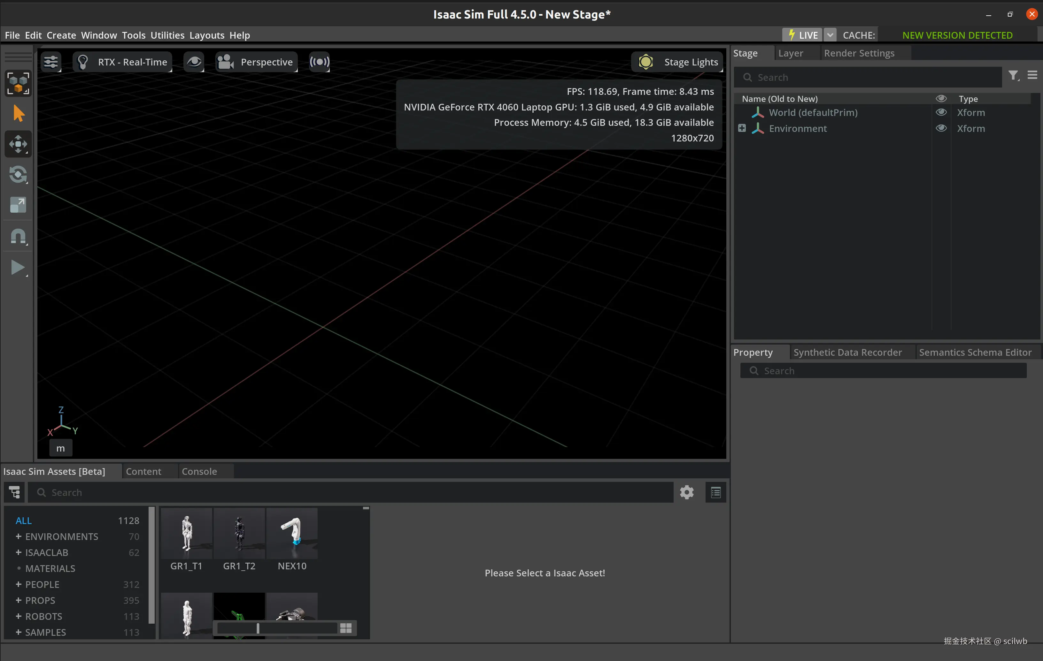The height and width of the screenshot is (661, 1043).
Task: Select the arrow selection tool
Action: coord(18,113)
